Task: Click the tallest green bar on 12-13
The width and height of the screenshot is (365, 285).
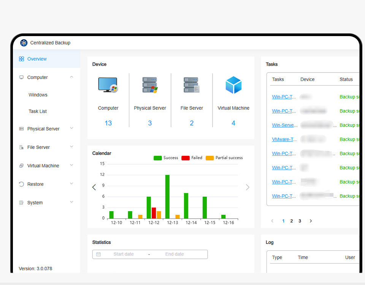Action: point(167,196)
